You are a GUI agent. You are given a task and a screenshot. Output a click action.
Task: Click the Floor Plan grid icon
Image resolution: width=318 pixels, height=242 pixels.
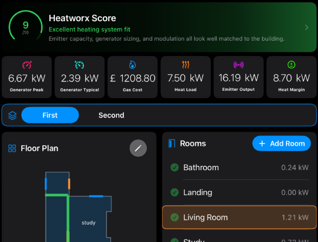(12, 148)
